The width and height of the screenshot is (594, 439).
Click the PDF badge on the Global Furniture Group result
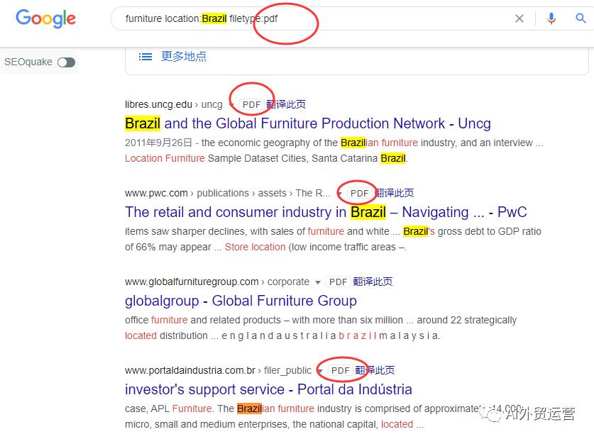pyautogui.click(x=338, y=281)
